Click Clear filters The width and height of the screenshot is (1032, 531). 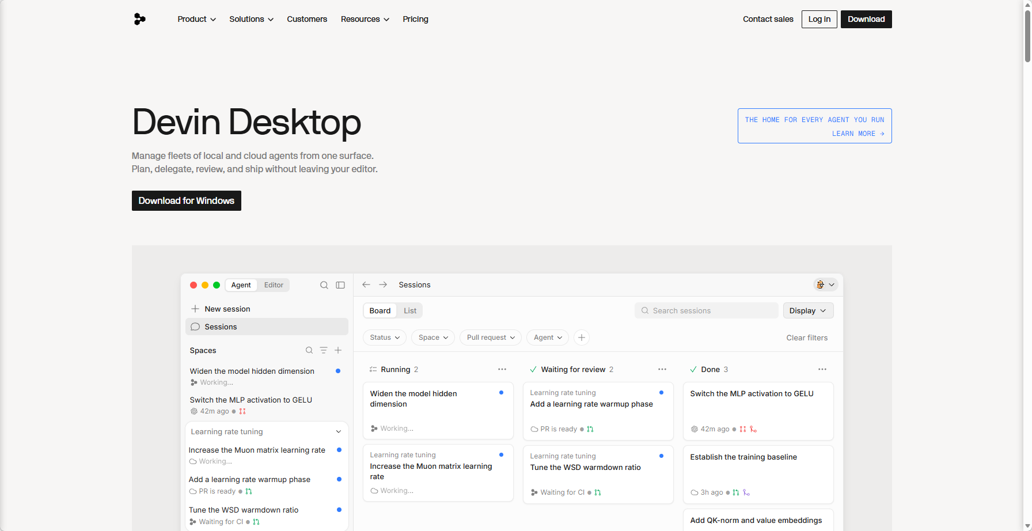pos(807,337)
